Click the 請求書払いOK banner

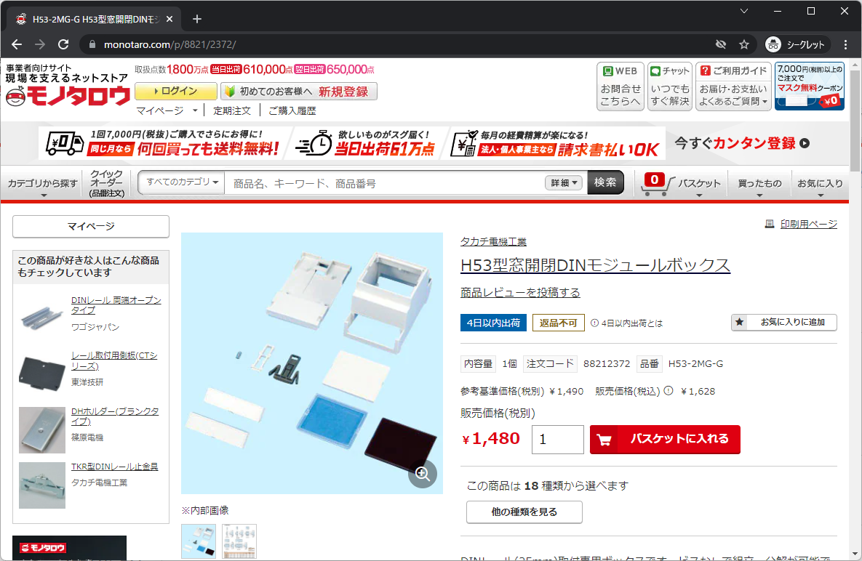coord(555,143)
